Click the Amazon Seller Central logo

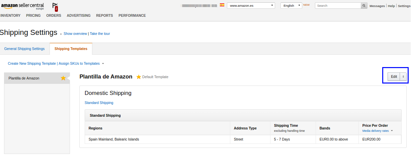tap(22, 6)
